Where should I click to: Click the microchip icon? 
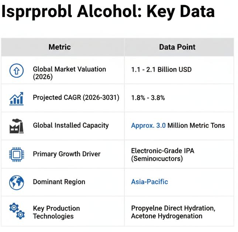[x=17, y=154]
